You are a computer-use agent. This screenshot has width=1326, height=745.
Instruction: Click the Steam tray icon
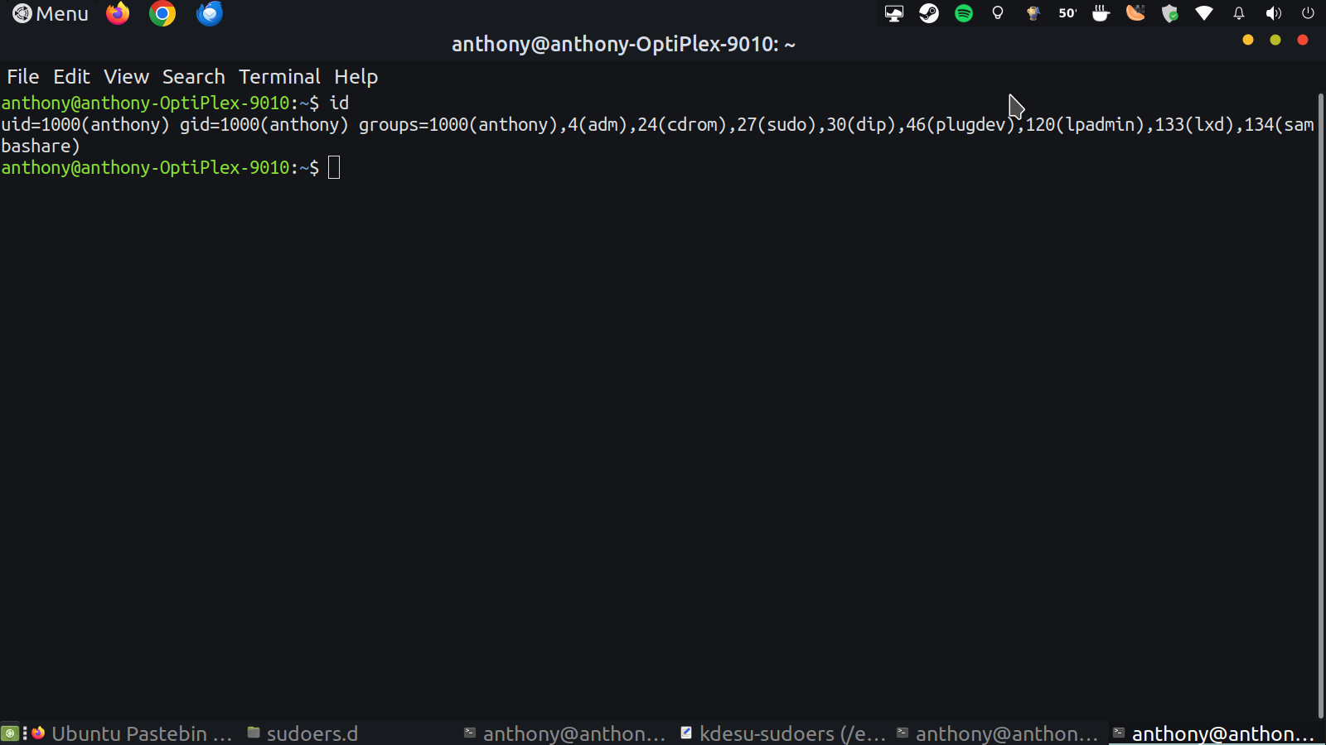tap(929, 13)
